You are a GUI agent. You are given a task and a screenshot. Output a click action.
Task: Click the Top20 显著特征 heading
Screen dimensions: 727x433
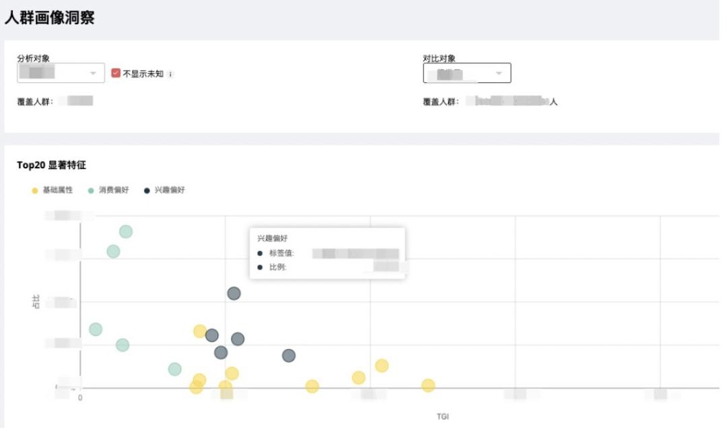coord(52,165)
